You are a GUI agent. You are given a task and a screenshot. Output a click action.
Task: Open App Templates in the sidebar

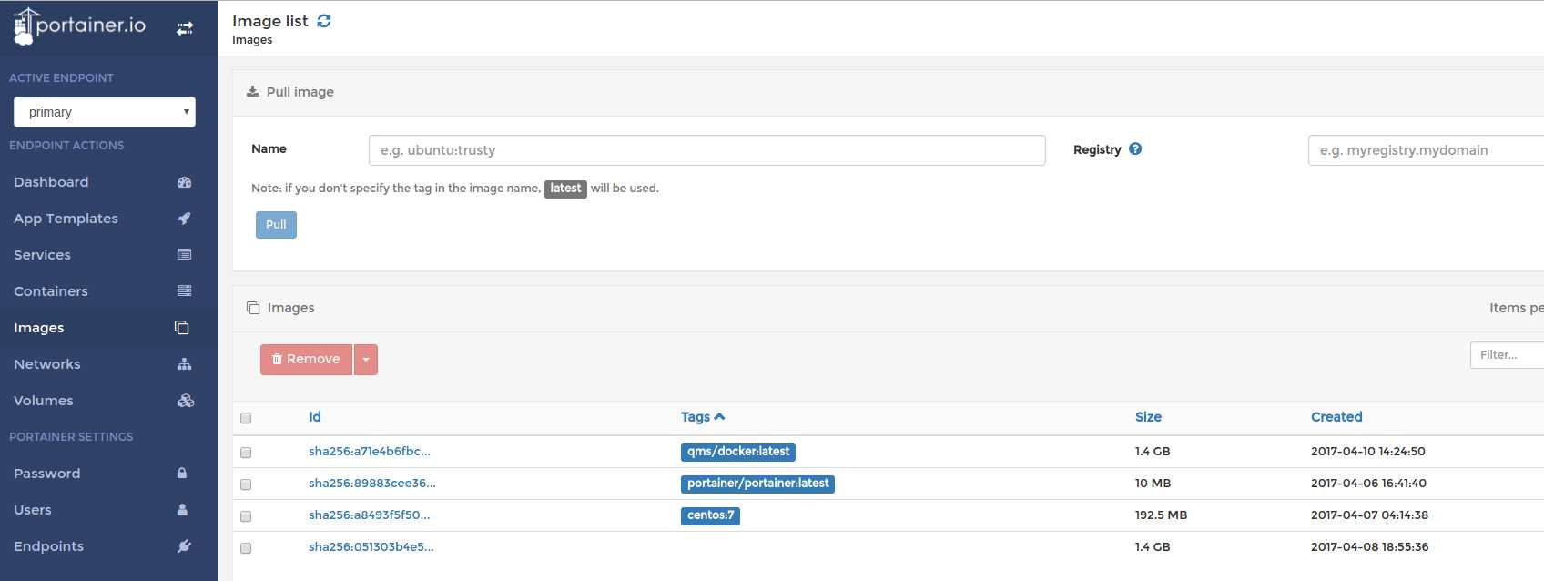[x=66, y=219]
